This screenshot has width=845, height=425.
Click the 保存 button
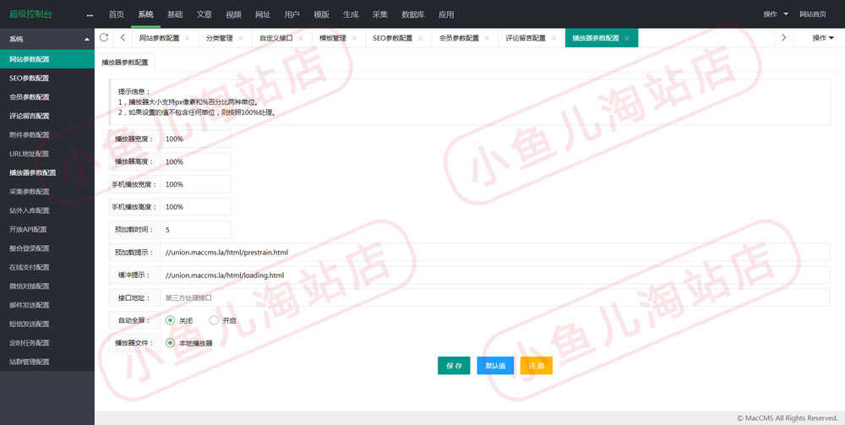pyautogui.click(x=454, y=366)
